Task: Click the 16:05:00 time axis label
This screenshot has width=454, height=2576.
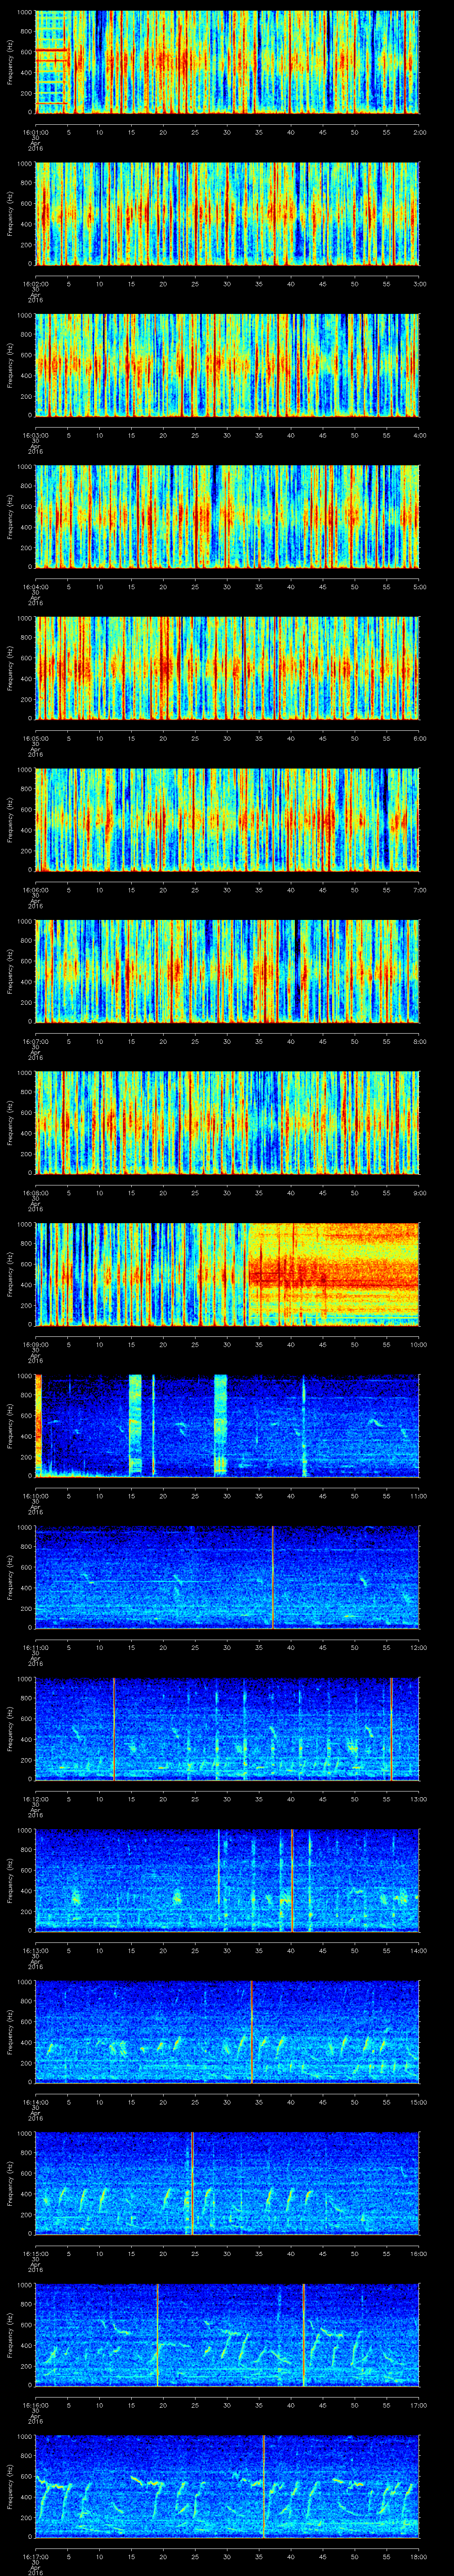Action: (x=36, y=738)
